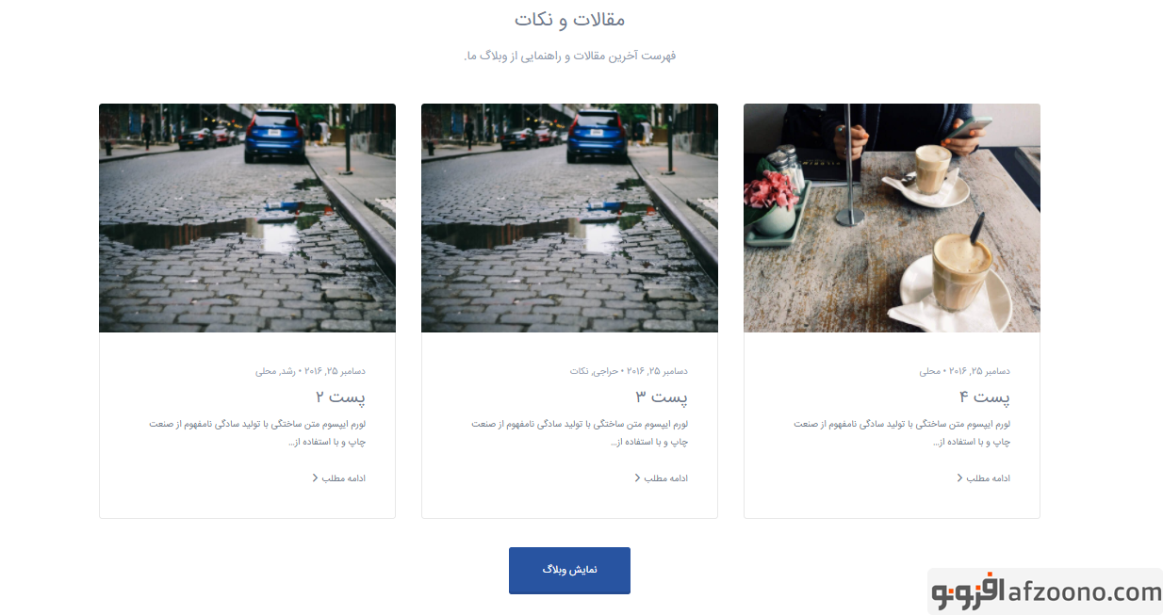
Task: Click the chevron icon beside post ۲ ادامه مطلب
Action: 316,478
